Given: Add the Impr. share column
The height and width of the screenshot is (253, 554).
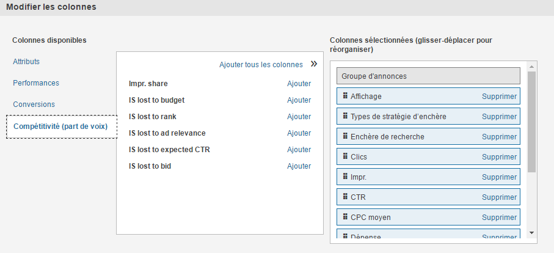Looking at the screenshot, I should pos(299,84).
